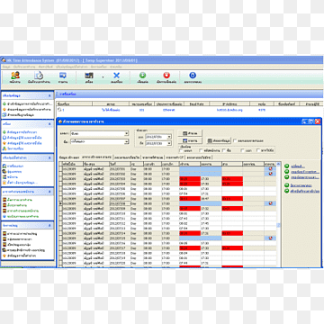Tick the checkbox right of the third dialog button

pos(235,140)
